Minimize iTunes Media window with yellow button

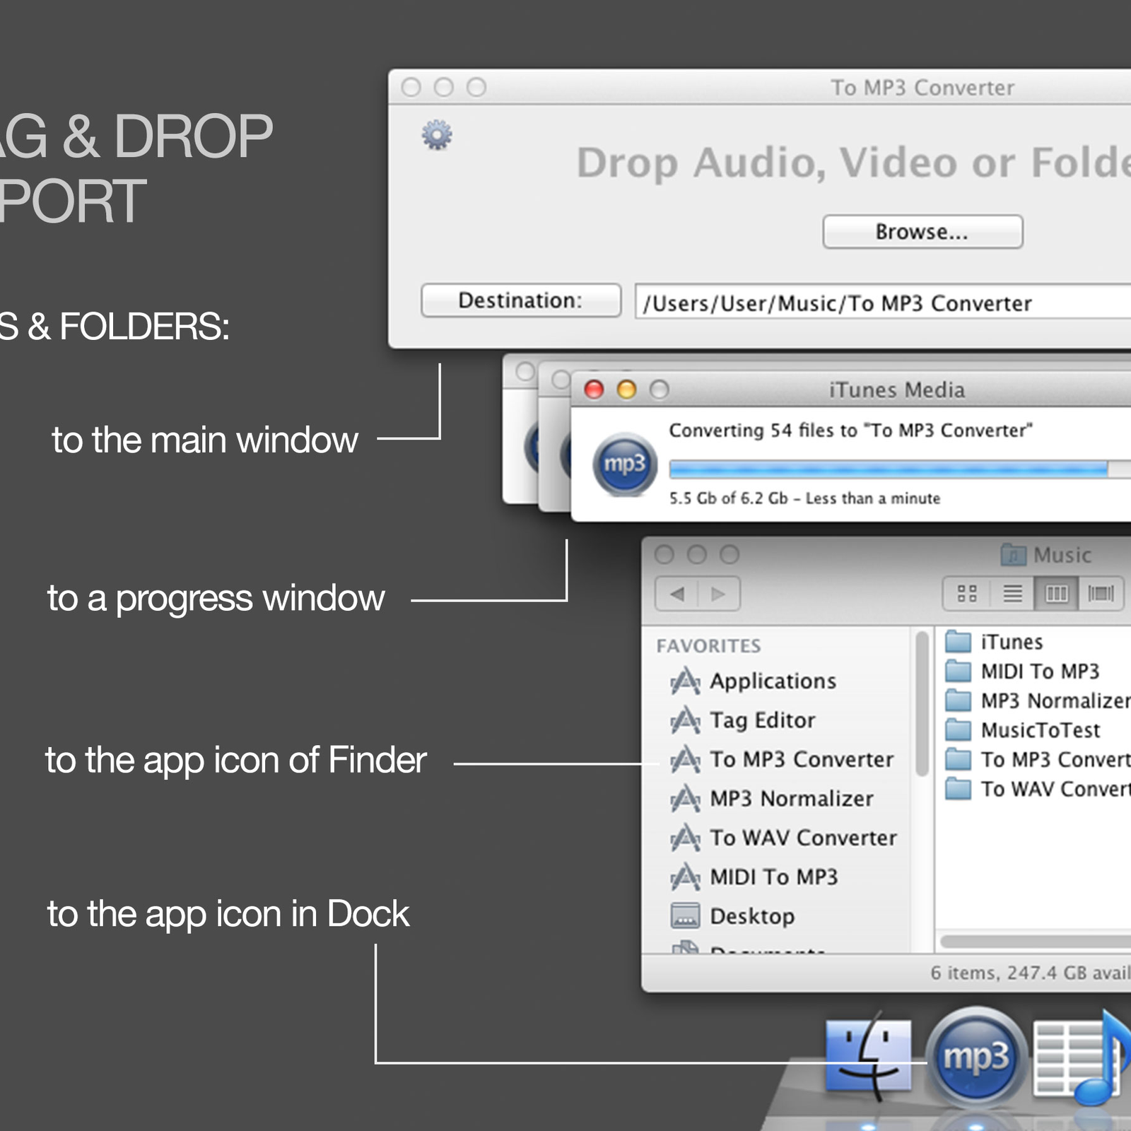[x=626, y=389]
